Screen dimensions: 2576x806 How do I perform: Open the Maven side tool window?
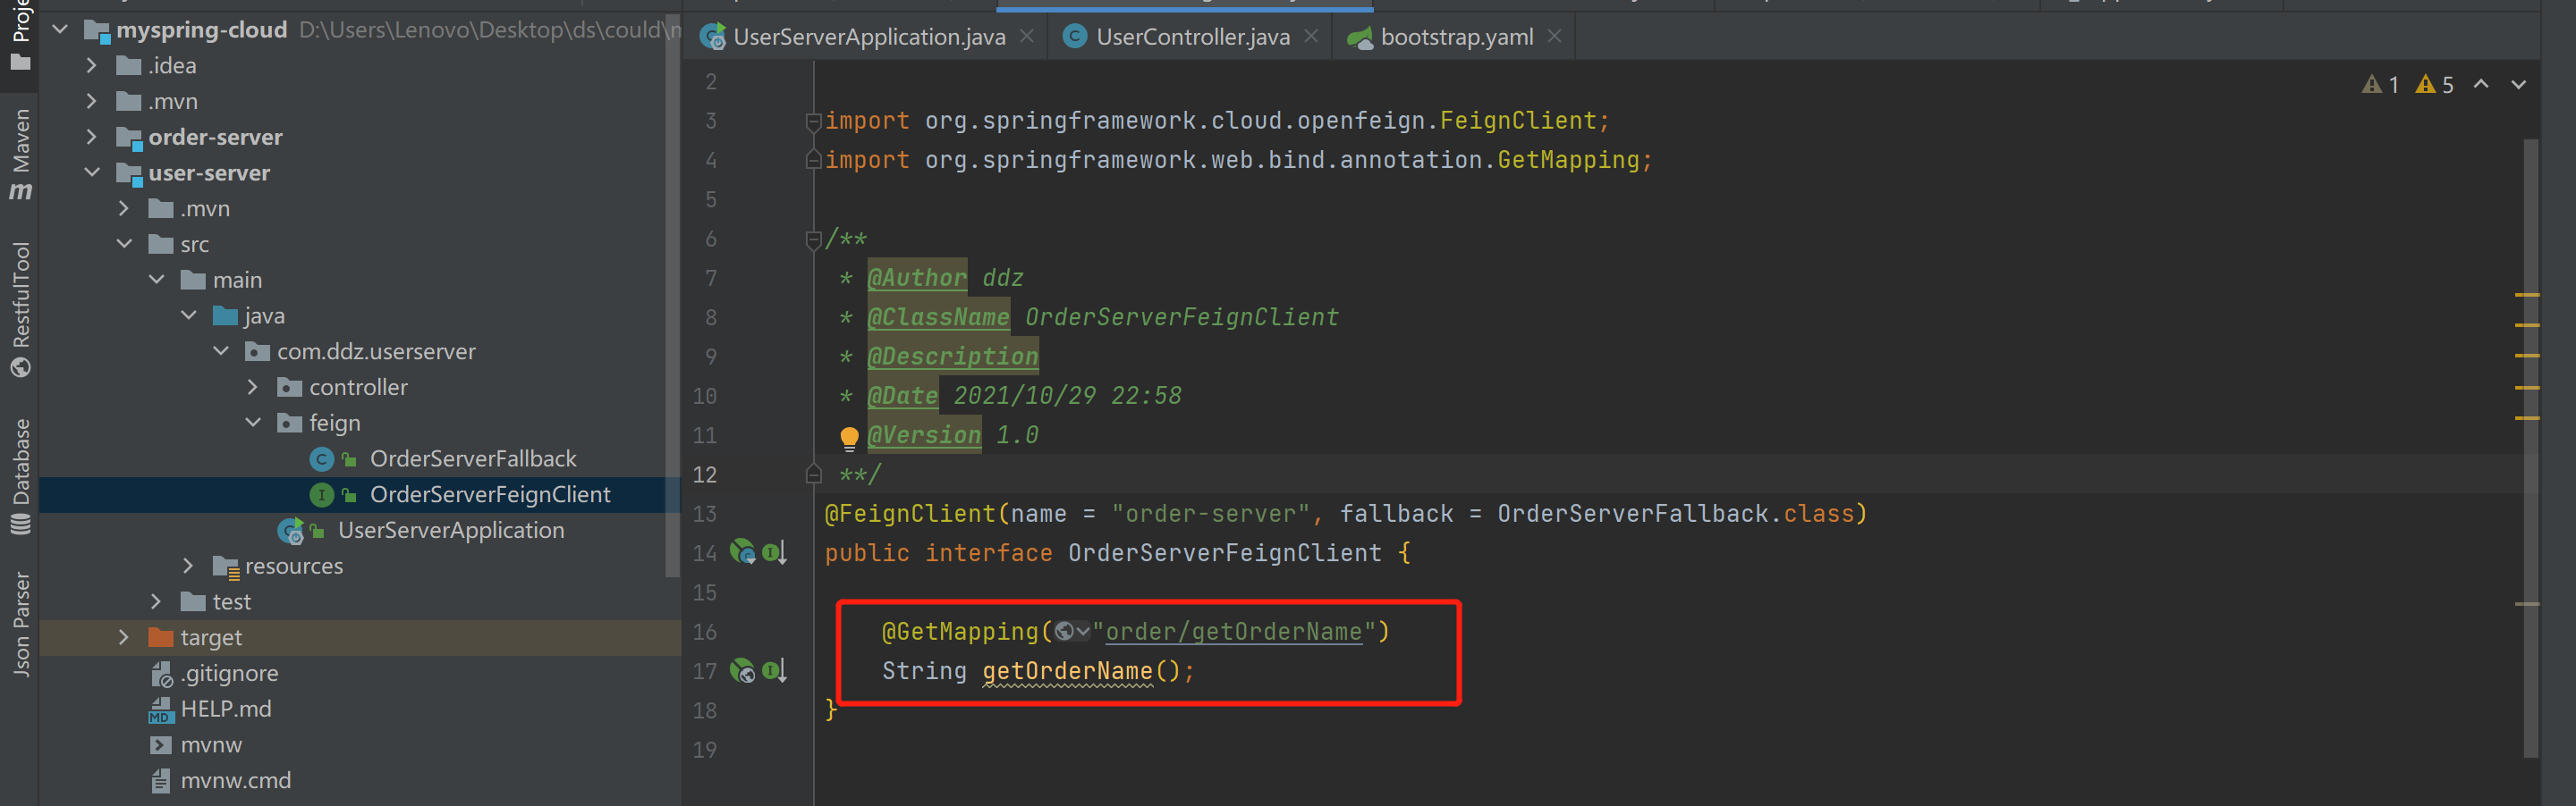coord(20,153)
